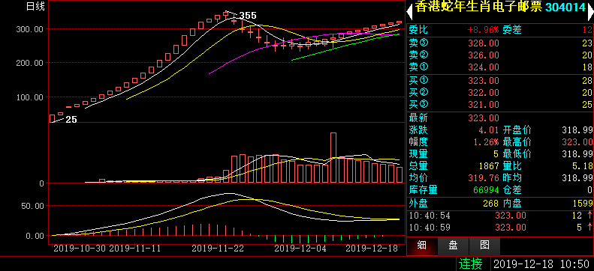Click the right white arrow beside code 304014

590,12
